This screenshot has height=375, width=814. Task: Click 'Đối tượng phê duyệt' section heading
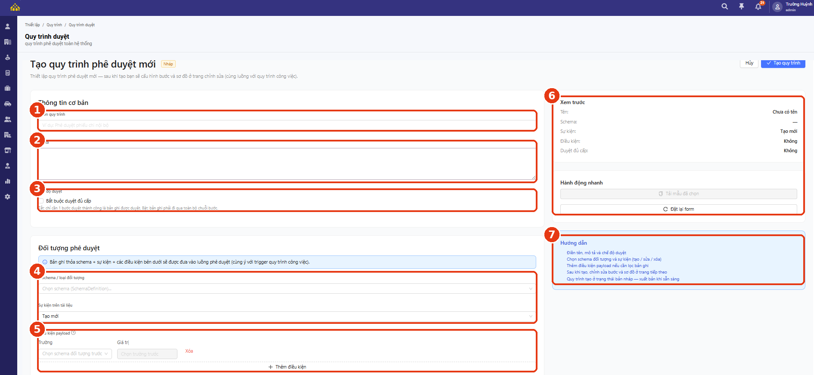(x=69, y=248)
